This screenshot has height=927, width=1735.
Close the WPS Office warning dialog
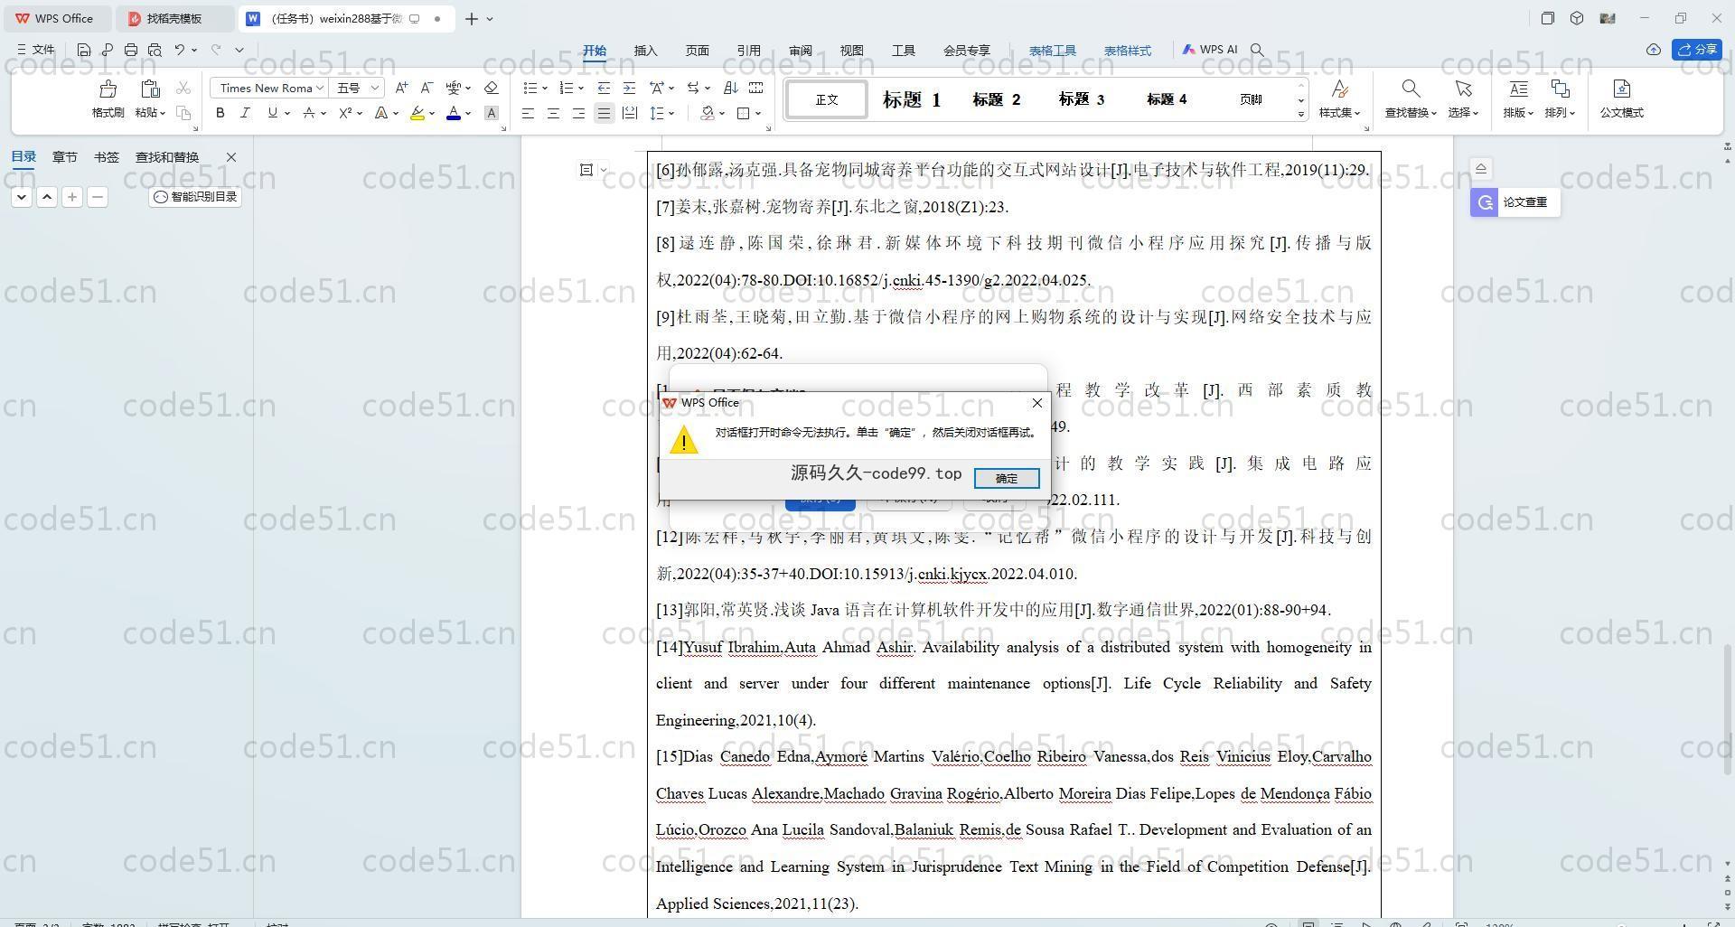pyautogui.click(x=1037, y=403)
